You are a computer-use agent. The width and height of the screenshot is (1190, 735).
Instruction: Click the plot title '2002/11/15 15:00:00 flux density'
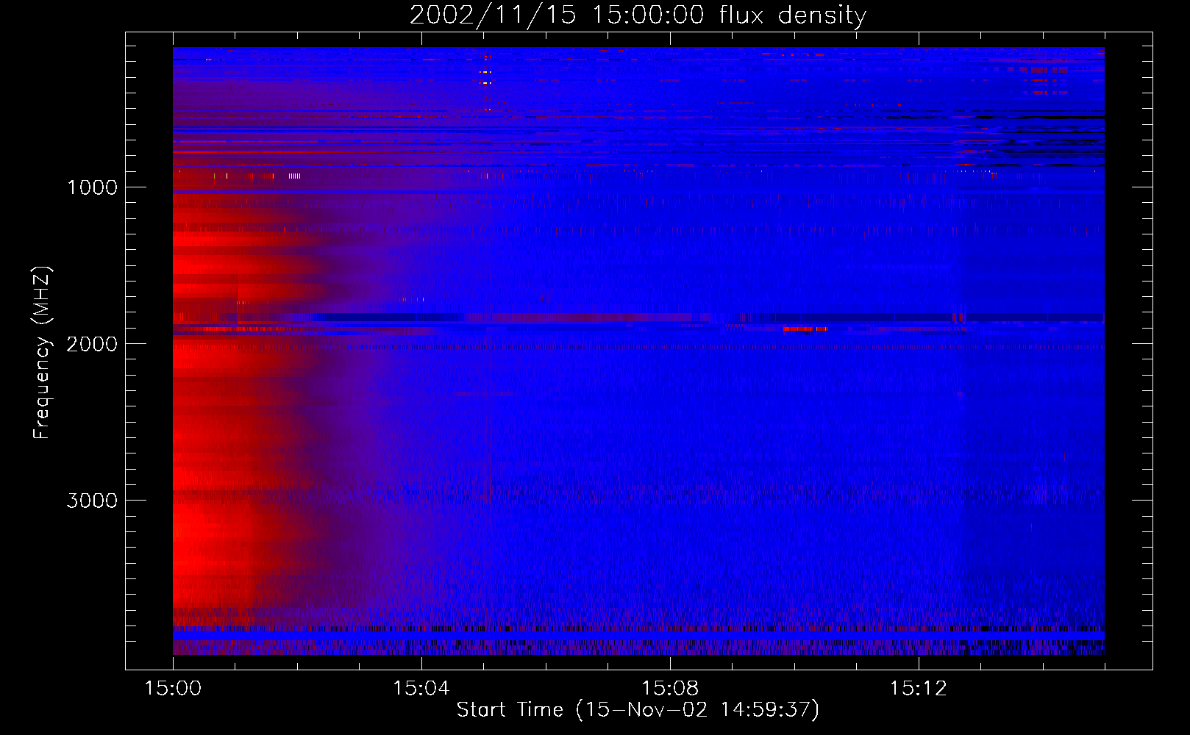[638, 15]
